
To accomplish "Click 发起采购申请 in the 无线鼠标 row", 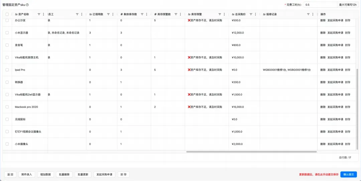I will click(335, 119).
